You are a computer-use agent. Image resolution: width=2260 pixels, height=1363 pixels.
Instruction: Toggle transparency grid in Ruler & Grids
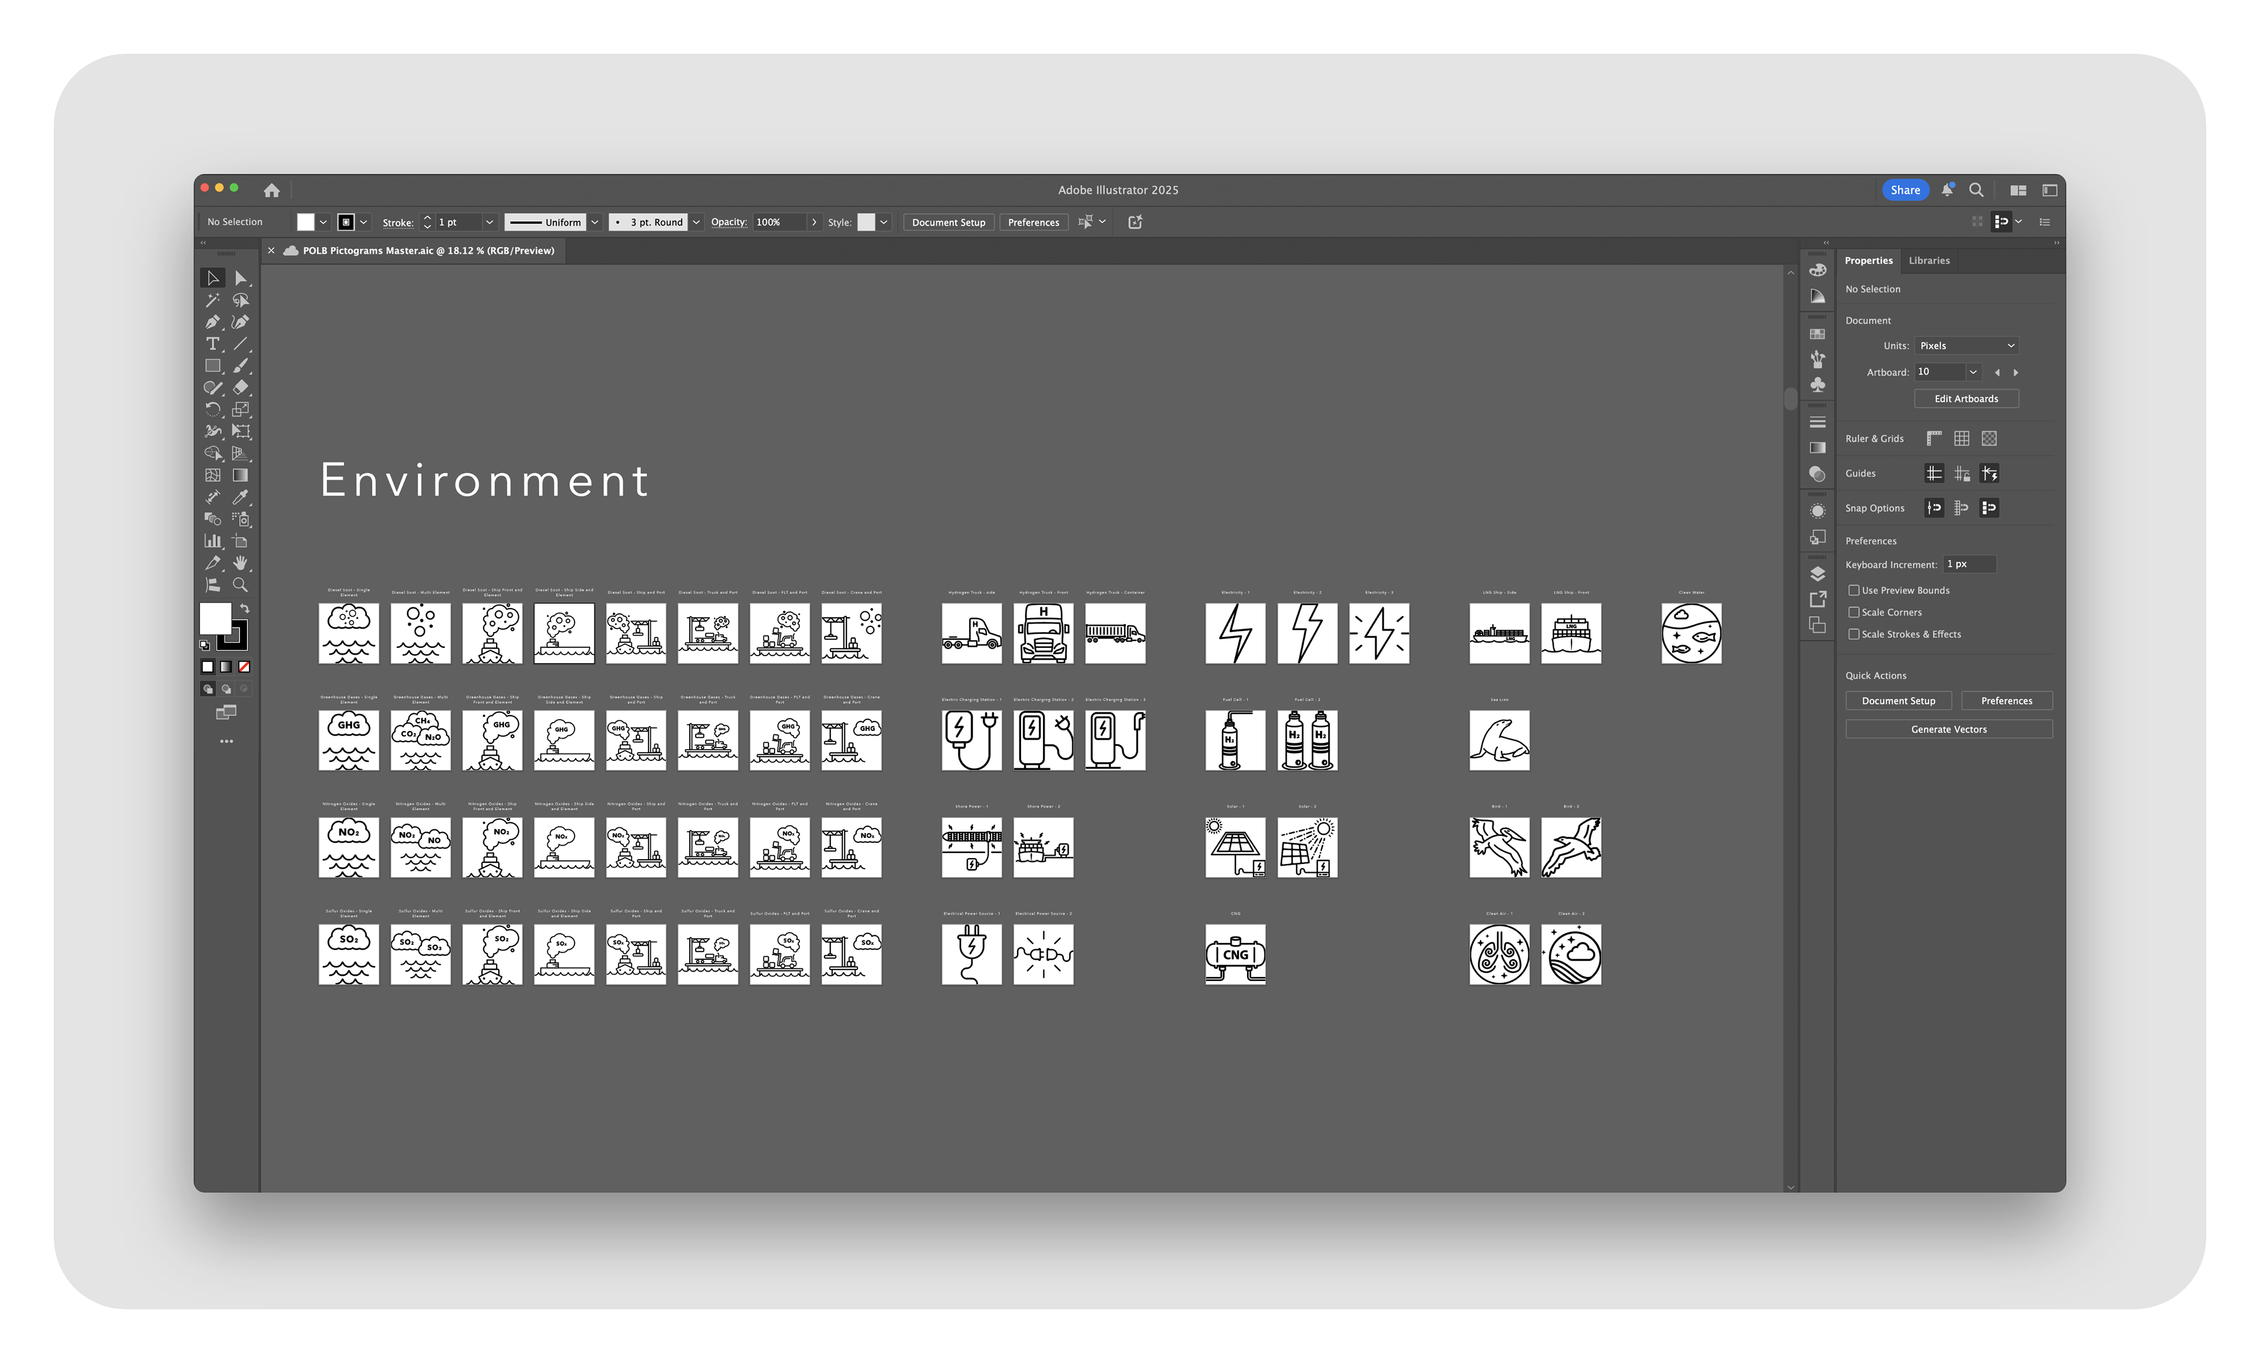click(x=1989, y=438)
